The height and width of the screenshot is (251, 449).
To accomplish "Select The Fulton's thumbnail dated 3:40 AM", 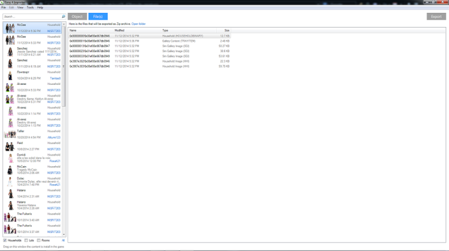I will click(x=10, y=217).
